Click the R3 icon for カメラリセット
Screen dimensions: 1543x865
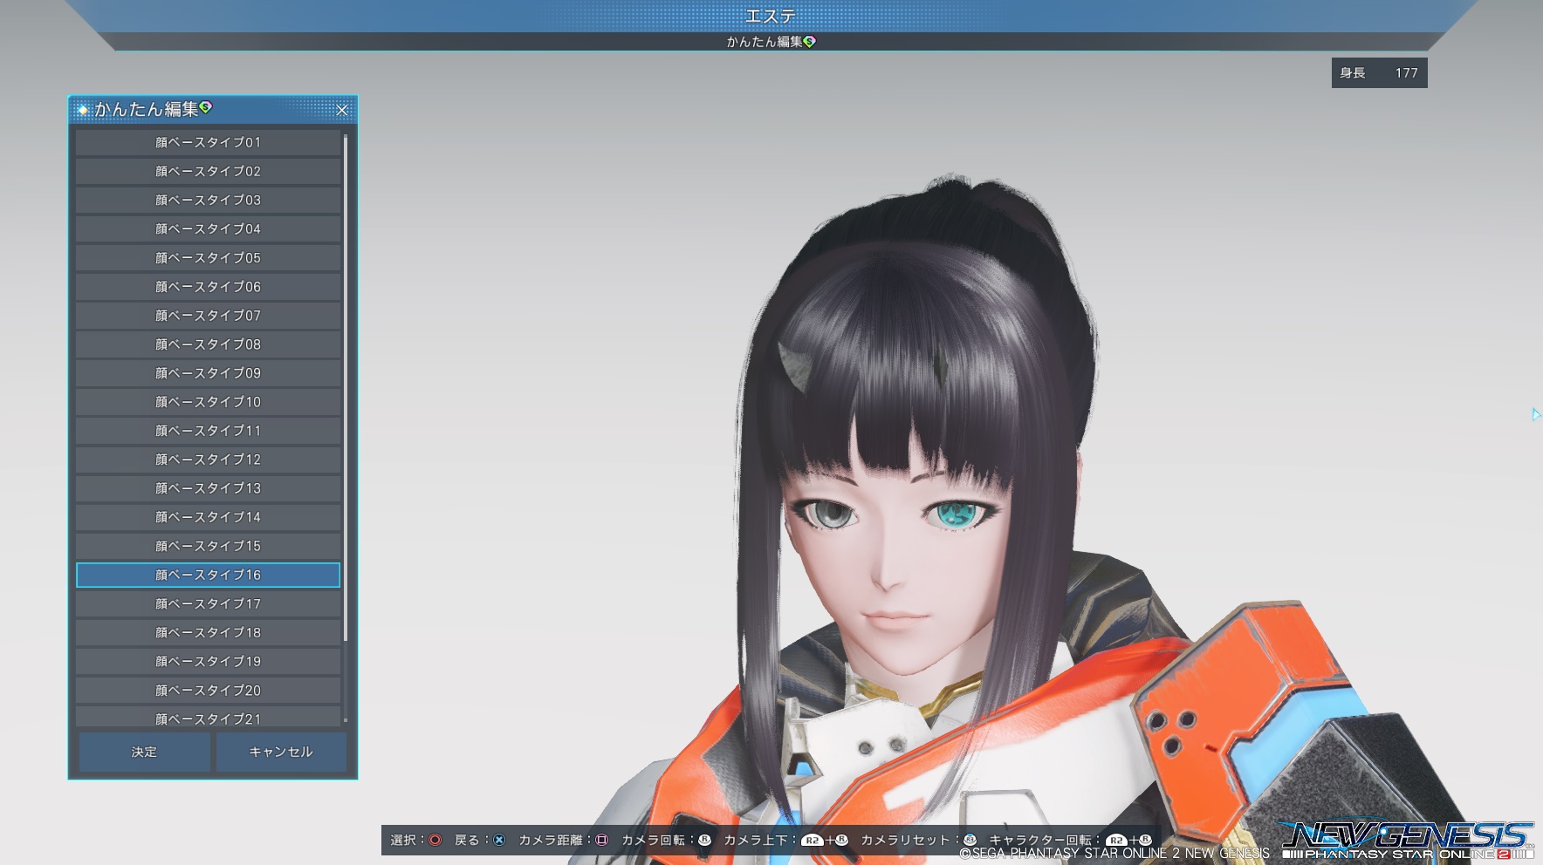point(970,841)
